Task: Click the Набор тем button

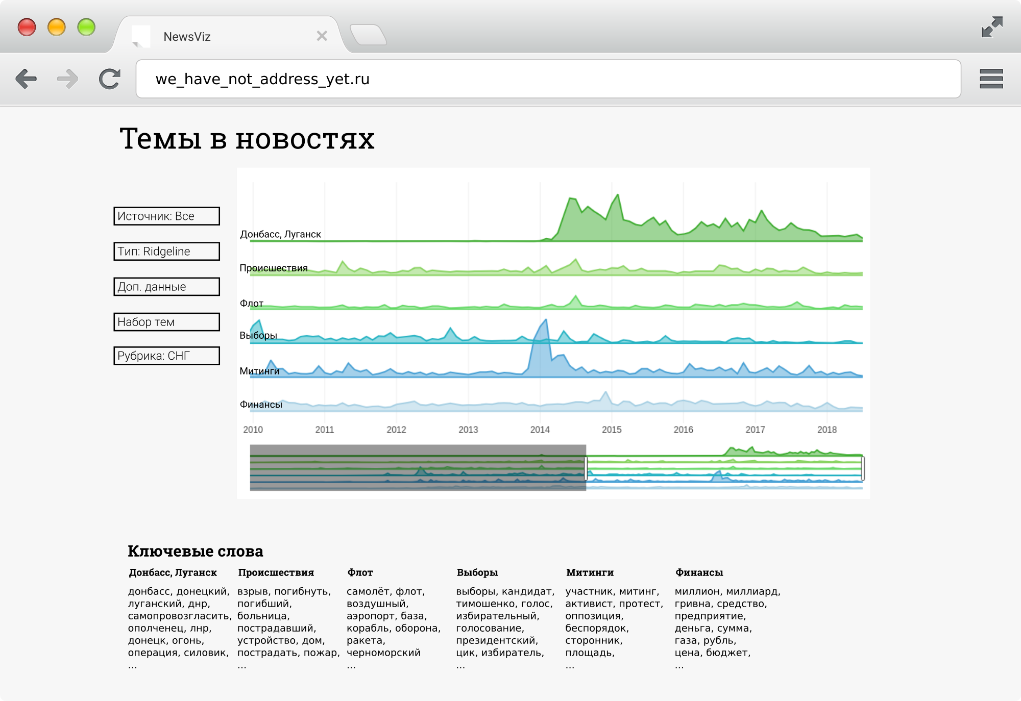Action: tap(166, 322)
